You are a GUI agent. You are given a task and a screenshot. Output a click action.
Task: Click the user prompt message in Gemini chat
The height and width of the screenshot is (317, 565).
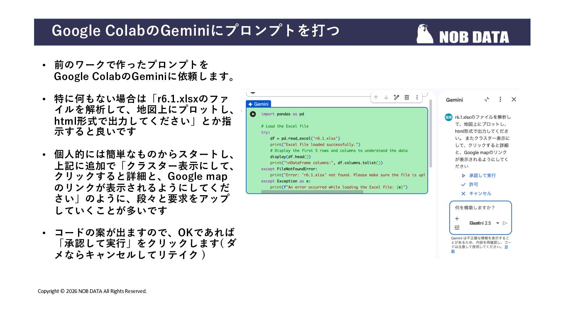(x=482, y=142)
